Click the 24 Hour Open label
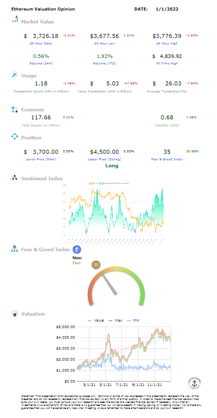 [41, 43]
